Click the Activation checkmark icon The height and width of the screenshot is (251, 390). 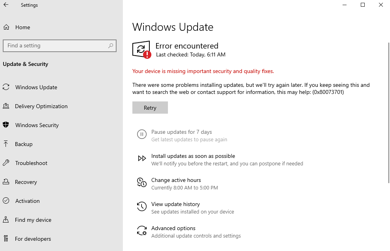pyautogui.click(x=6, y=201)
